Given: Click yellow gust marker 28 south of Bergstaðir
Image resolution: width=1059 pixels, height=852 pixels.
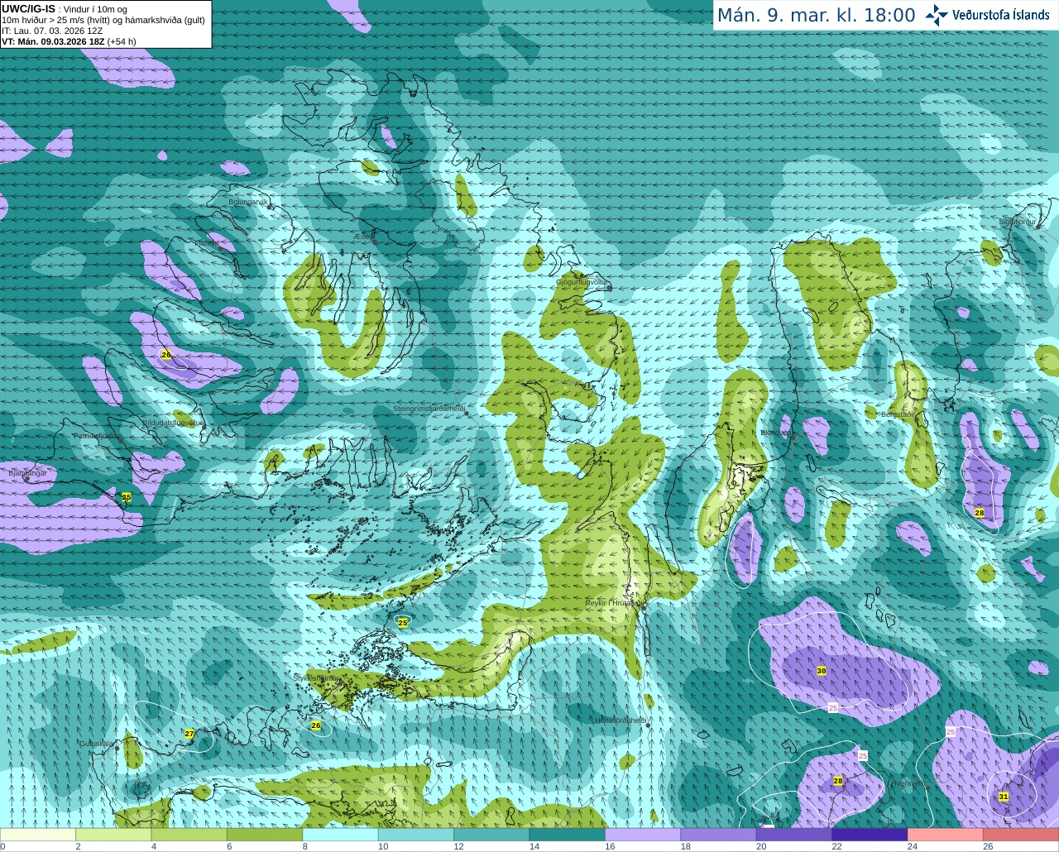Looking at the screenshot, I should tap(980, 513).
